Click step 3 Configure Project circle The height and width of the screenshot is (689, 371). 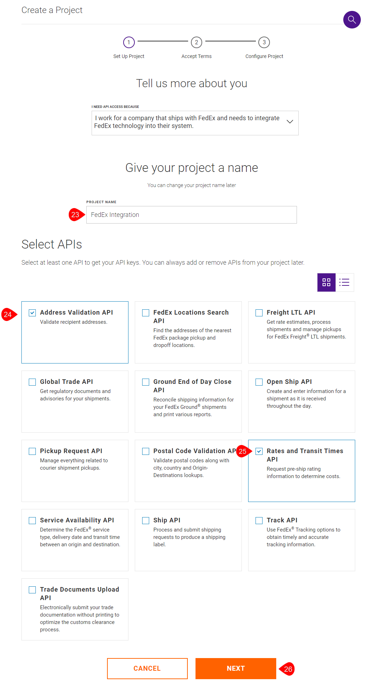tap(264, 43)
